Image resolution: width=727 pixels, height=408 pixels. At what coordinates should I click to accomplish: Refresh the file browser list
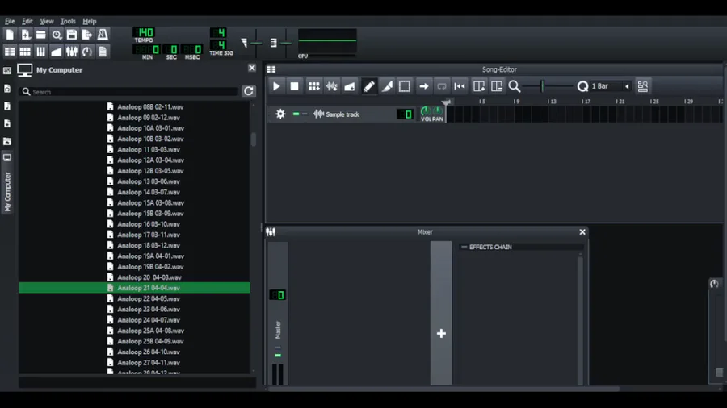tap(249, 91)
